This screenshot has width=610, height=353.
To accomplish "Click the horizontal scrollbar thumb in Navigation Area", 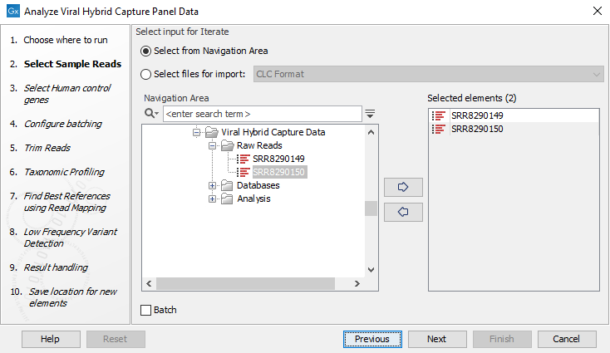I will [245, 284].
